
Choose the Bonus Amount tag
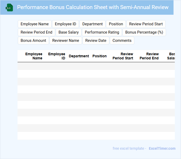[33, 41]
